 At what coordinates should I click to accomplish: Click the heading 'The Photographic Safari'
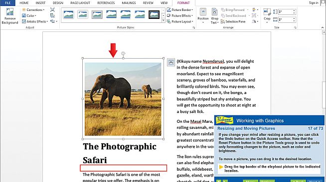120,153
